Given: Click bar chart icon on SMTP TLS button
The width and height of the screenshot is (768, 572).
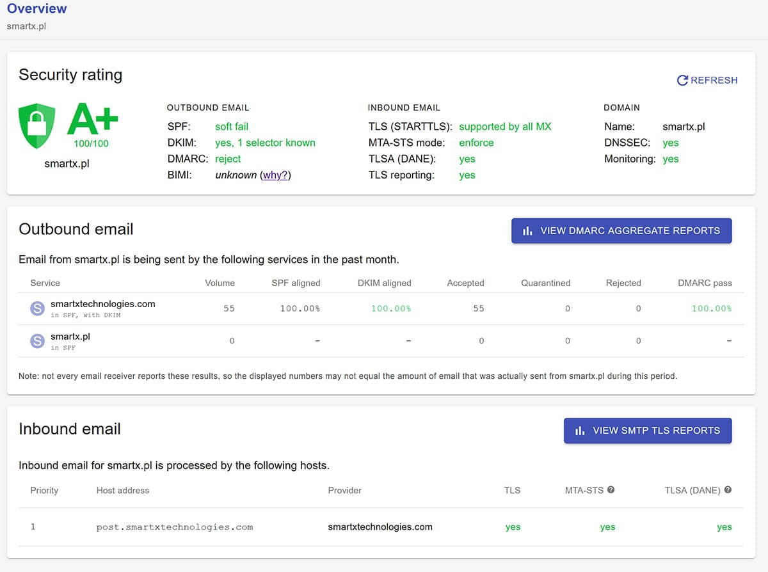Looking at the screenshot, I should tap(580, 431).
